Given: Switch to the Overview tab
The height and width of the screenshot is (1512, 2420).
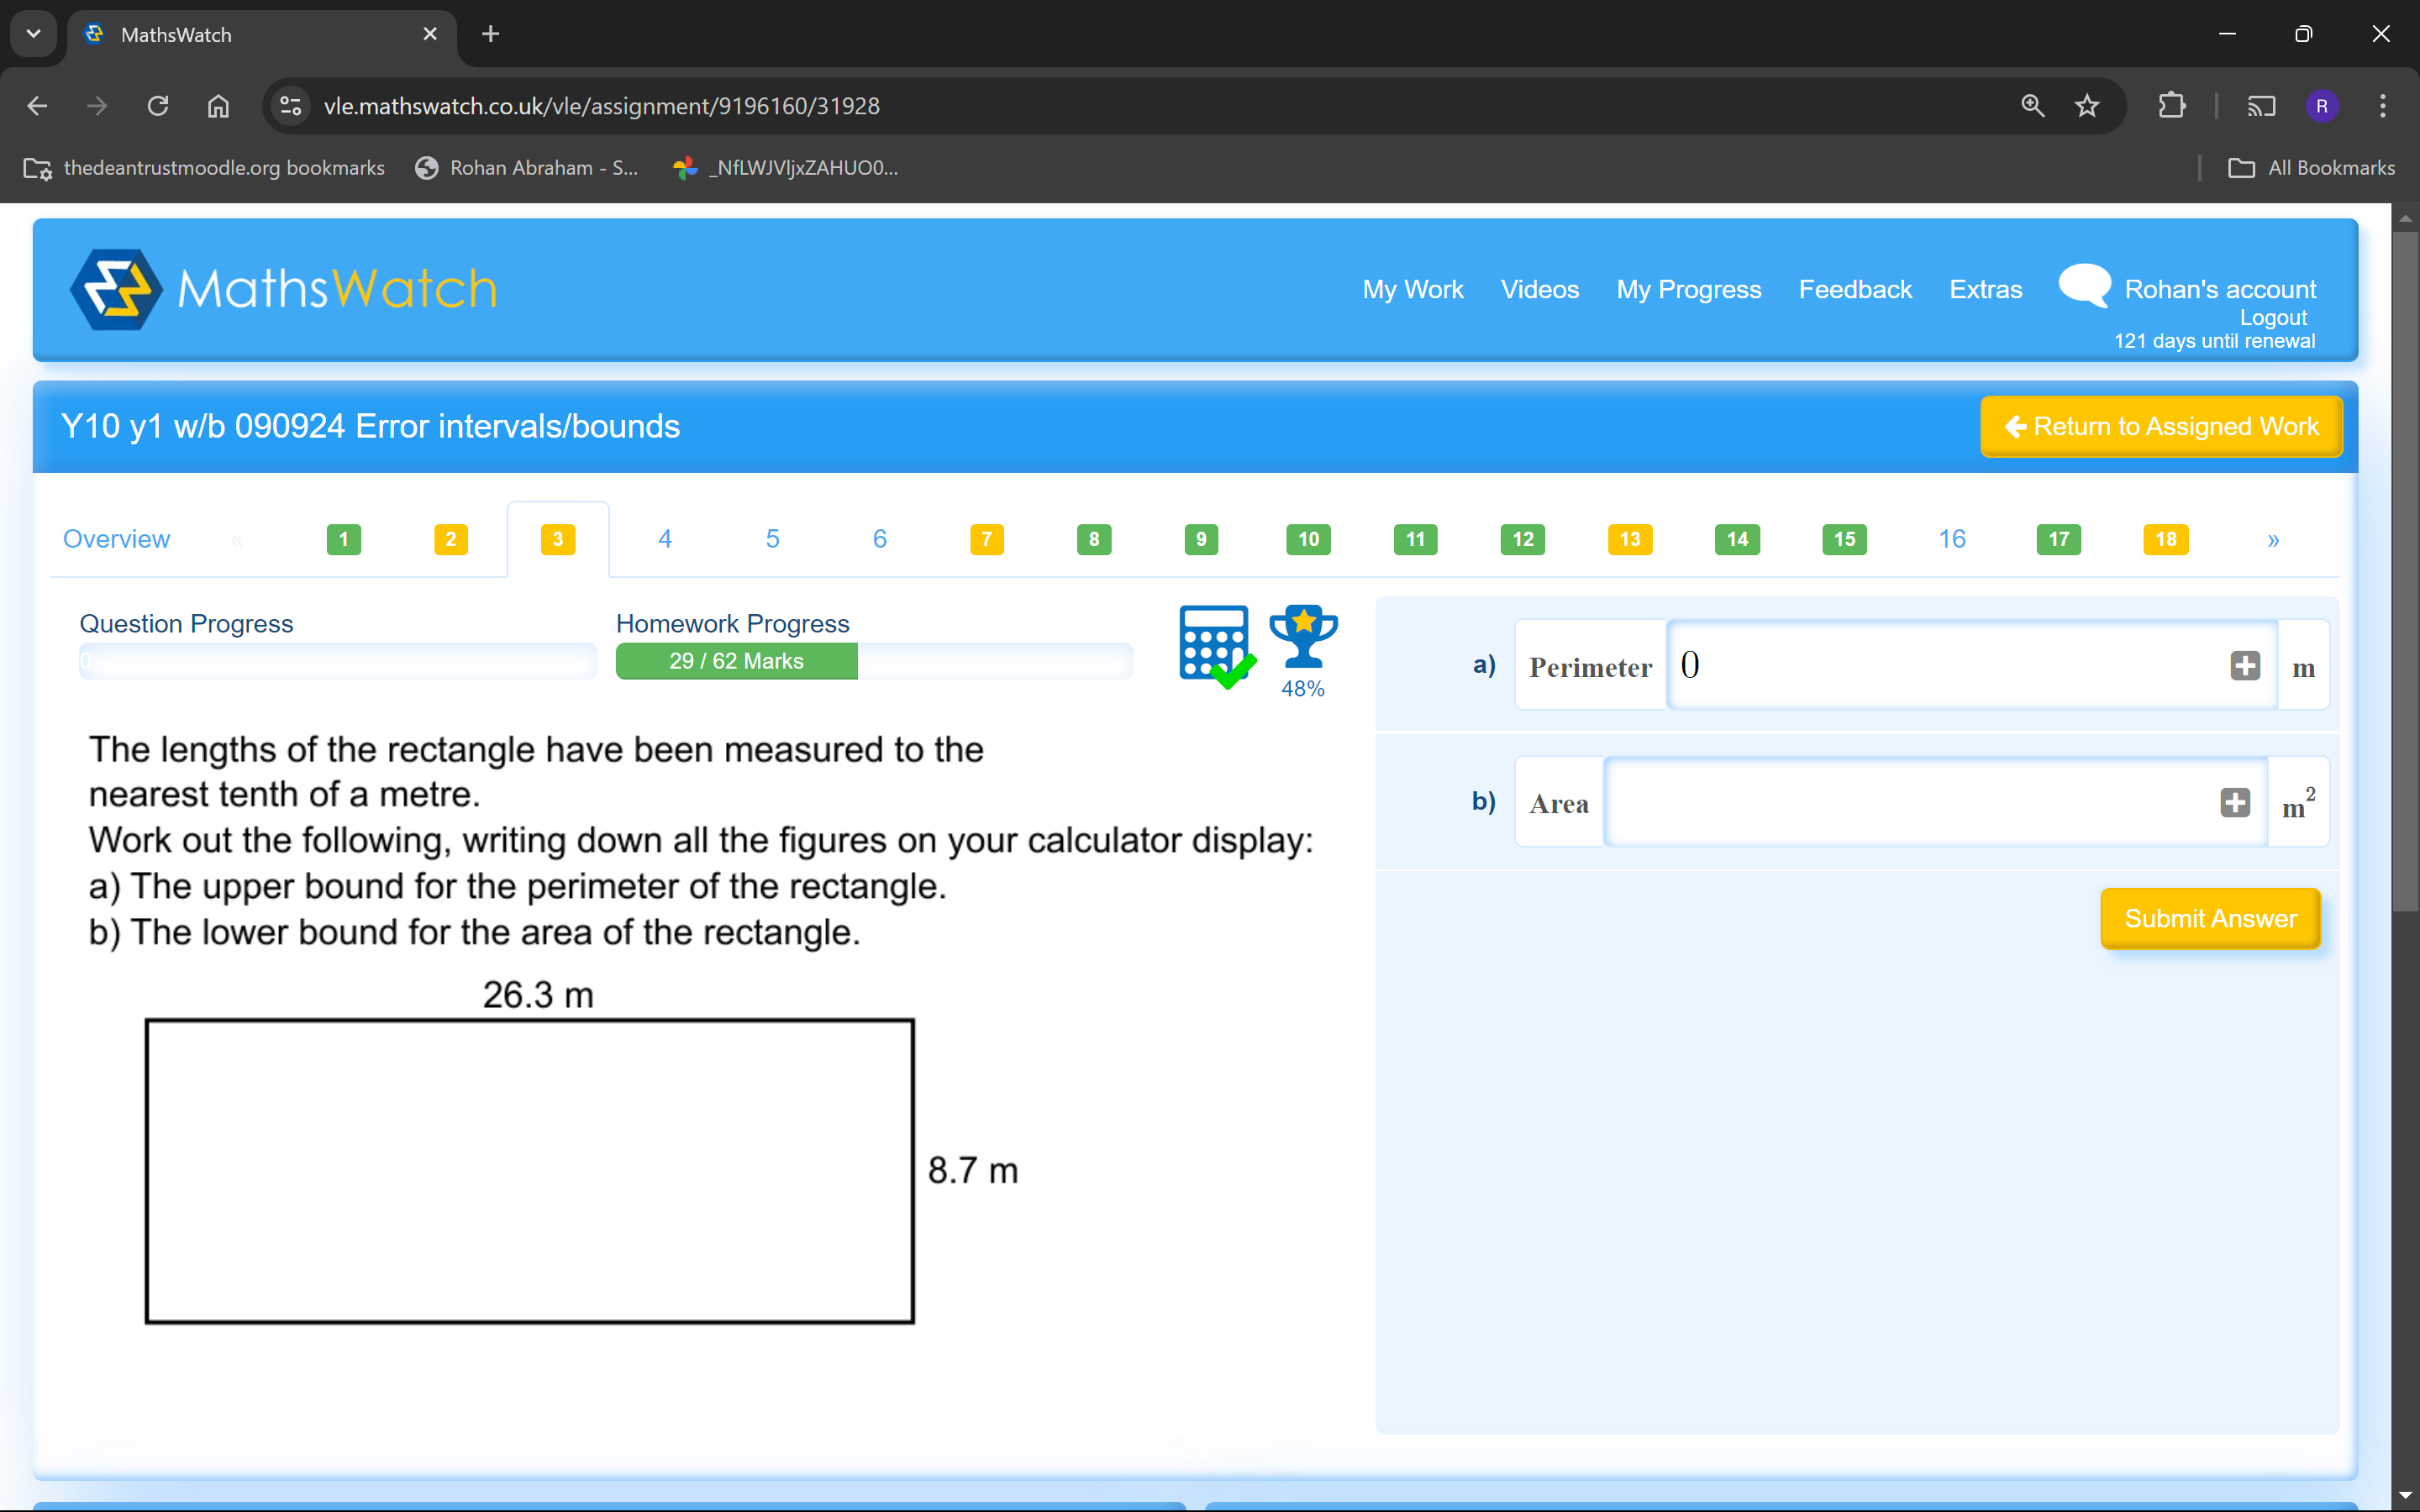Looking at the screenshot, I should (x=116, y=539).
